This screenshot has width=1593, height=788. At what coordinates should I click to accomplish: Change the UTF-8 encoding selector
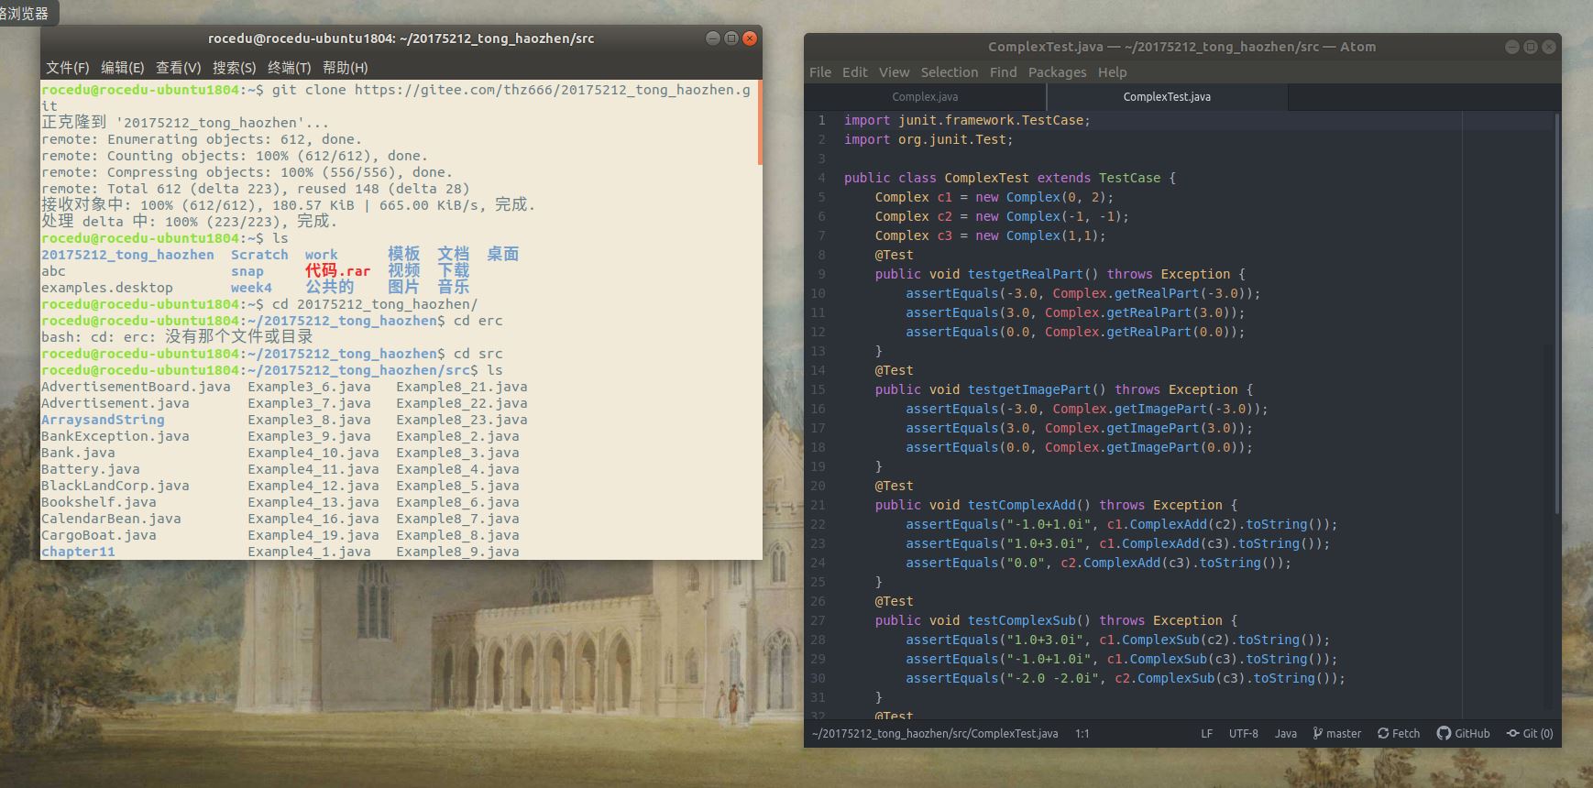[1243, 733]
